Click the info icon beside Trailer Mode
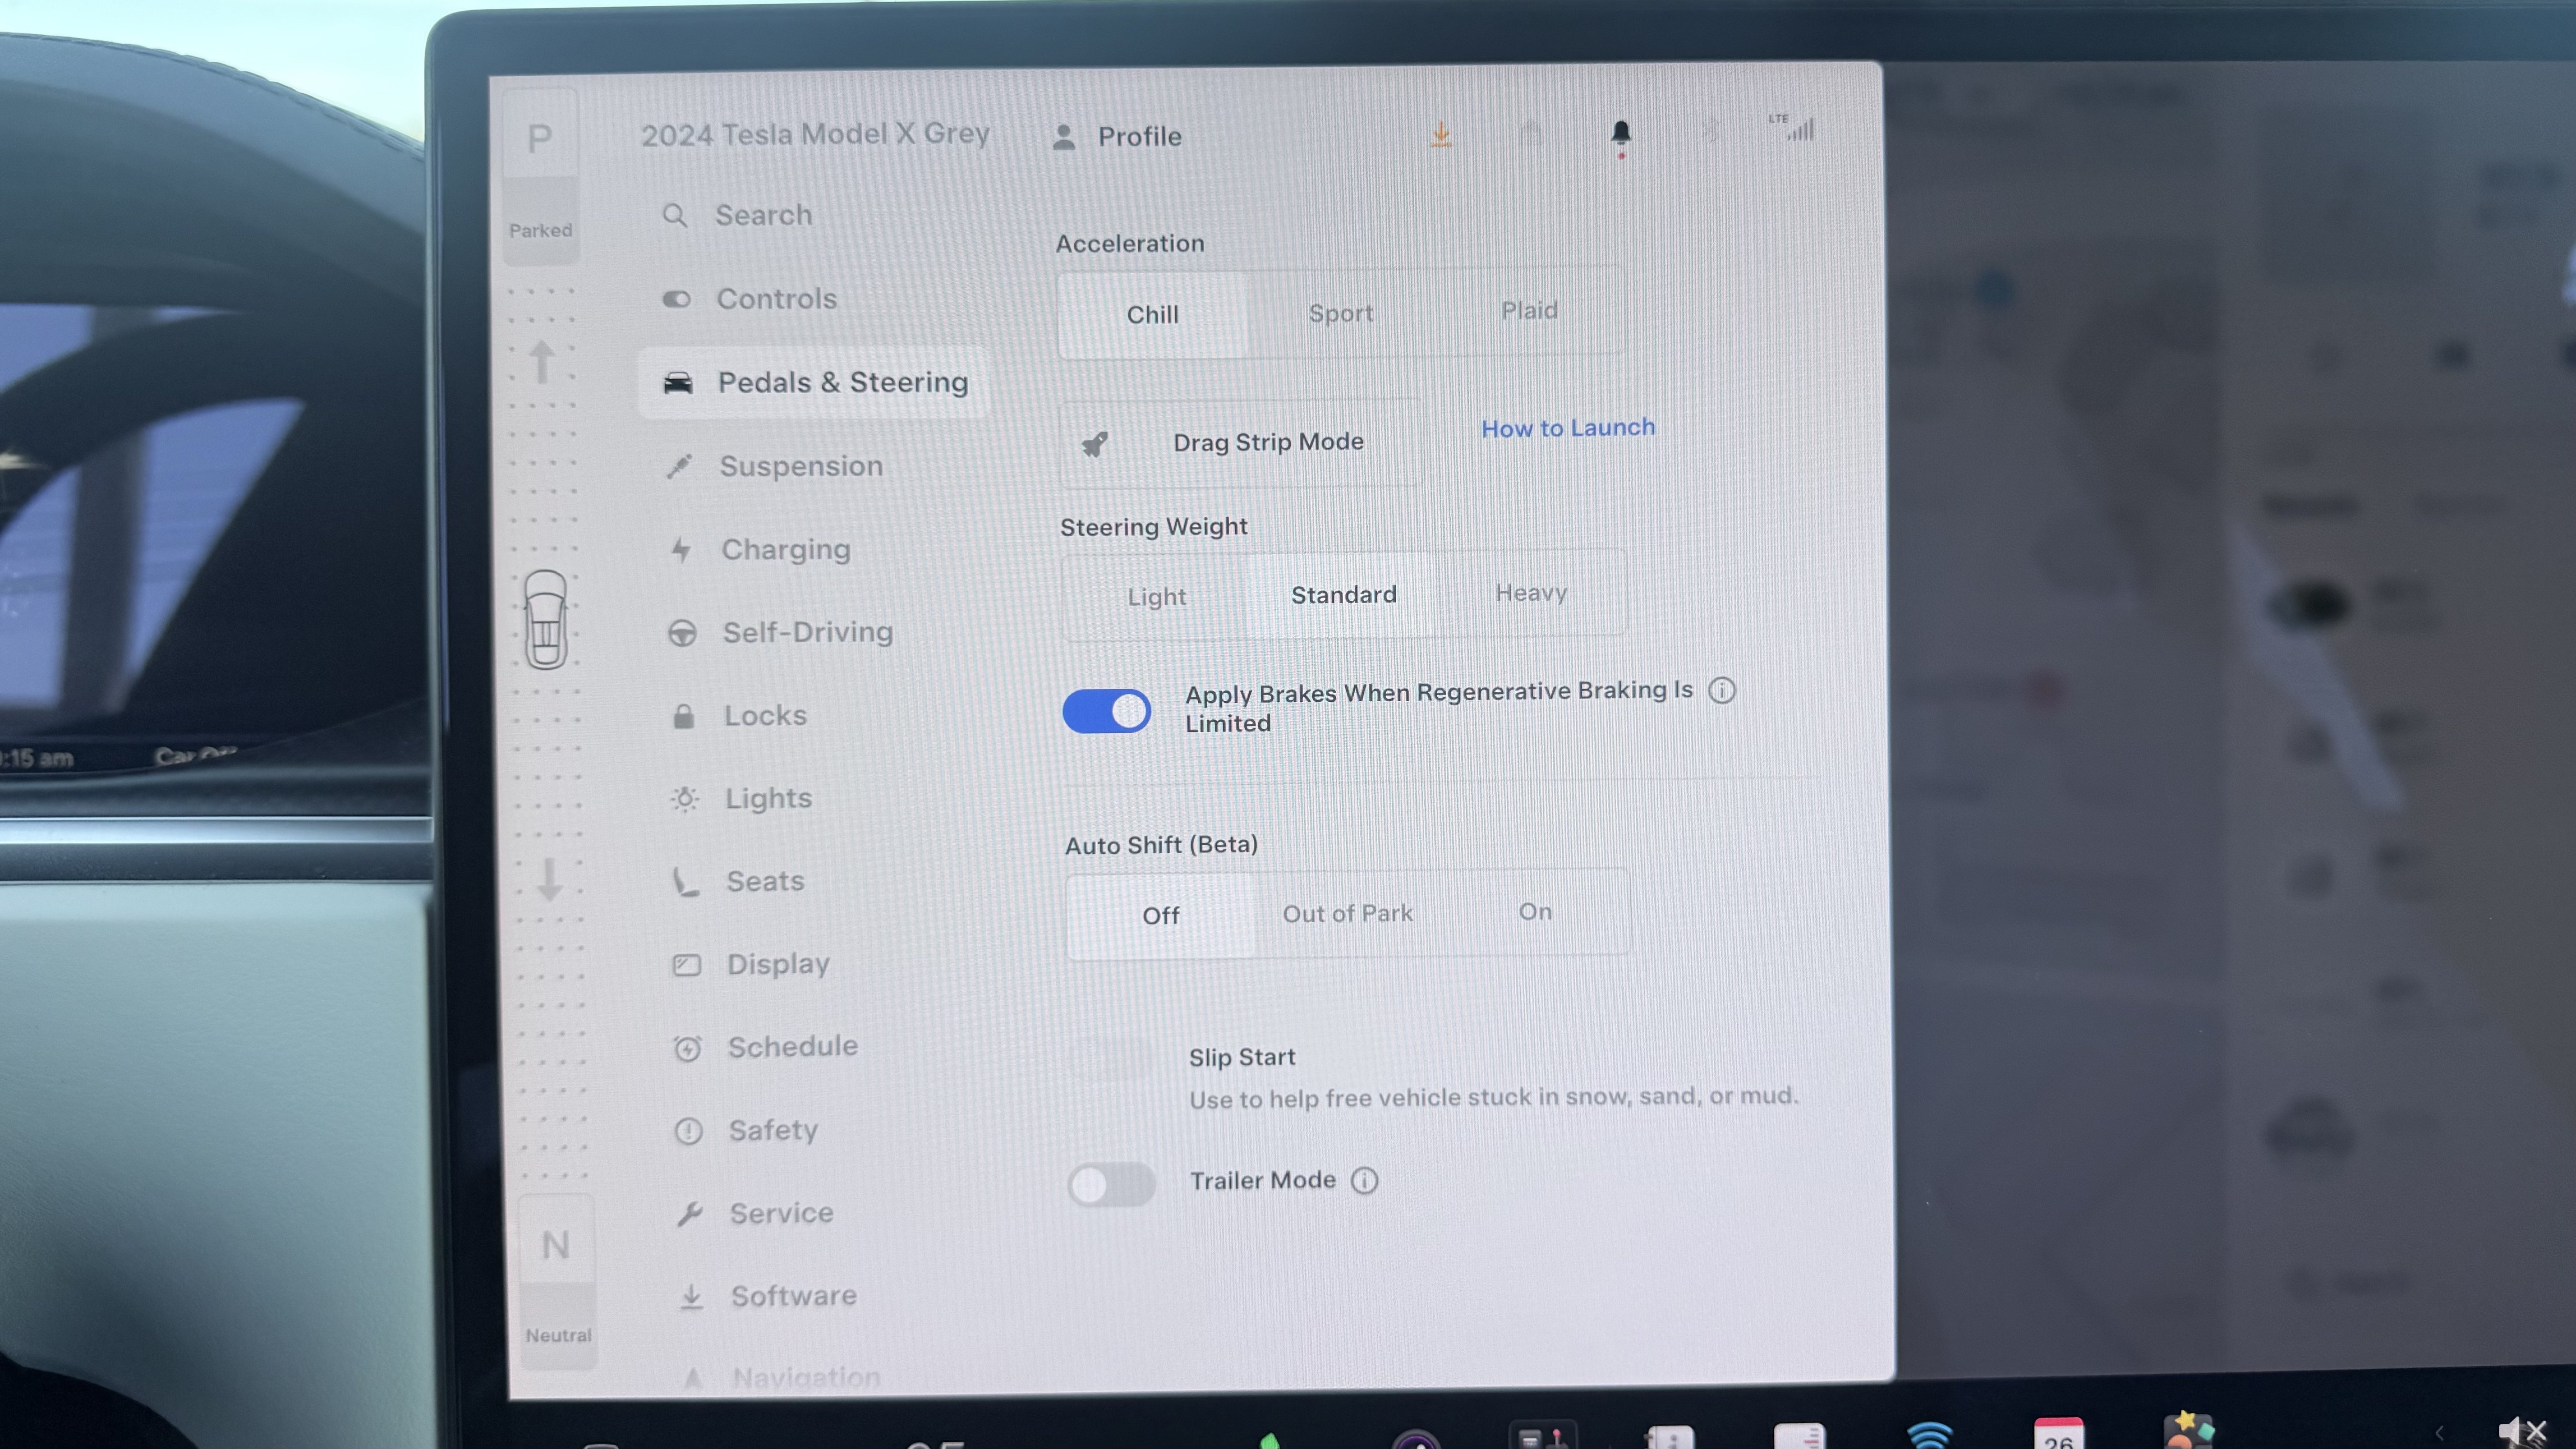The image size is (2576, 1449). point(1364,1181)
